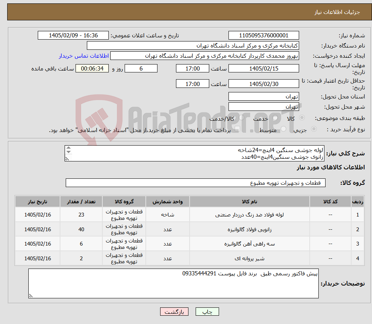The height and width of the screenshot is (324, 372).
Task: Select the کالا/خدمت radio button
Action: coord(241,118)
